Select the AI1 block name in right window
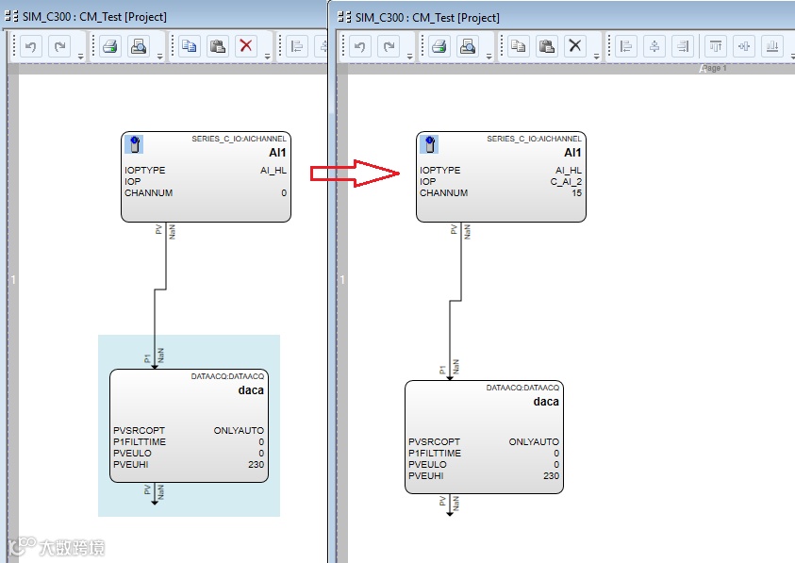 [572, 153]
